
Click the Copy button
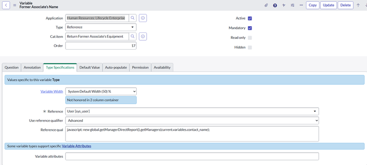point(313,5)
